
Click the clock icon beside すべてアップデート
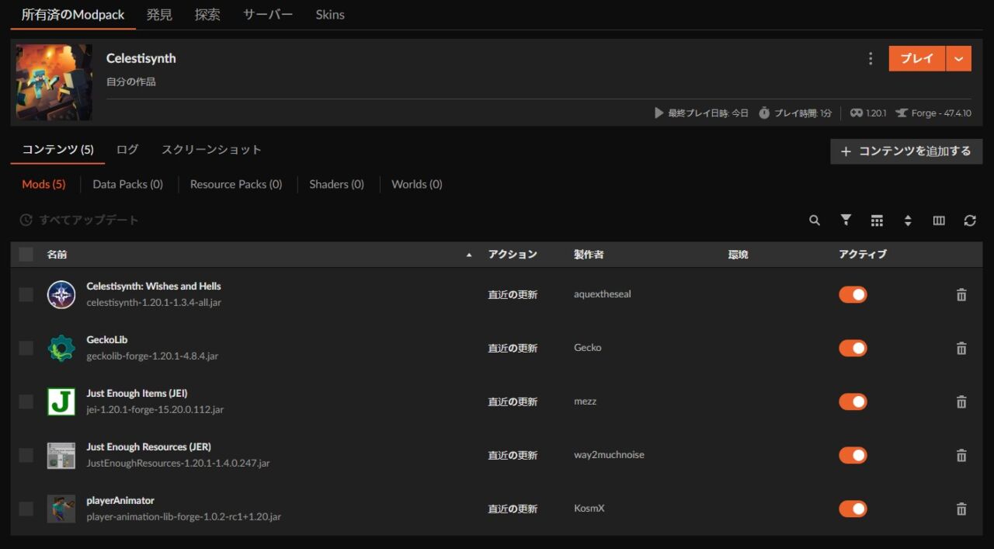(26, 221)
